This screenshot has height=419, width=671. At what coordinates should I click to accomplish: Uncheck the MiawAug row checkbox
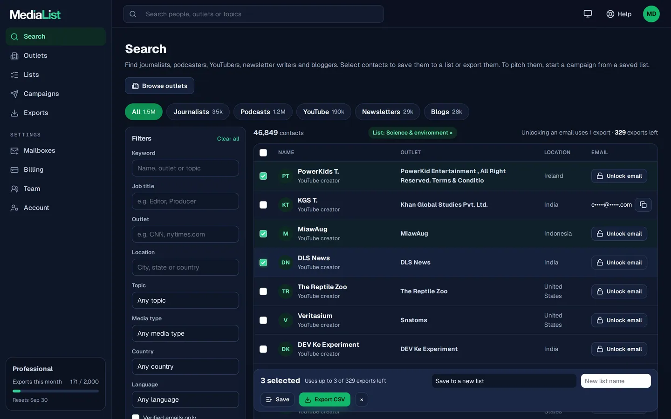263,234
